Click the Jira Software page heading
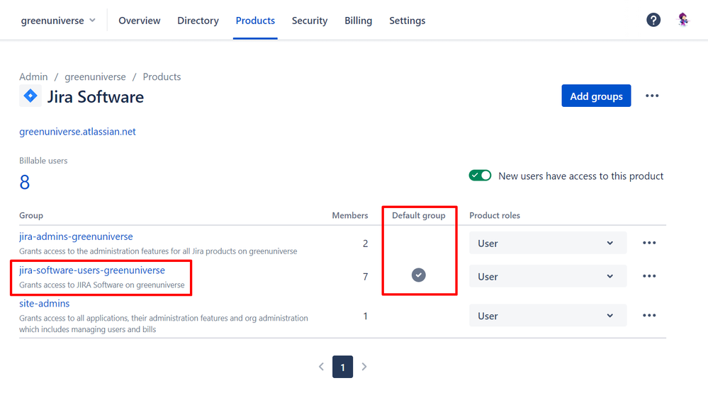708x395 pixels. click(95, 96)
